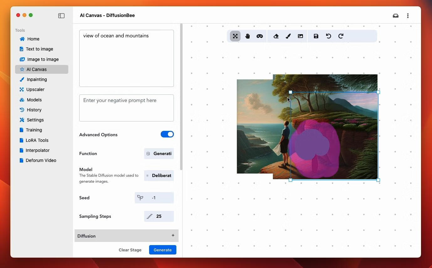Open the Model selector showing Deliberate
432x268 pixels.
pyautogui.click(x=159, y=175)
